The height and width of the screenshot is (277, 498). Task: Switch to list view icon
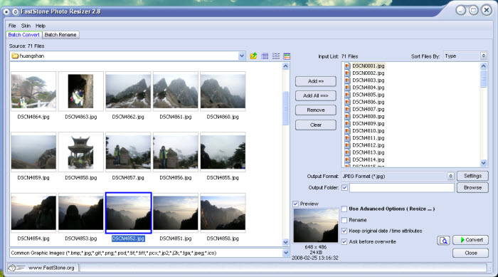click(276, 56)
